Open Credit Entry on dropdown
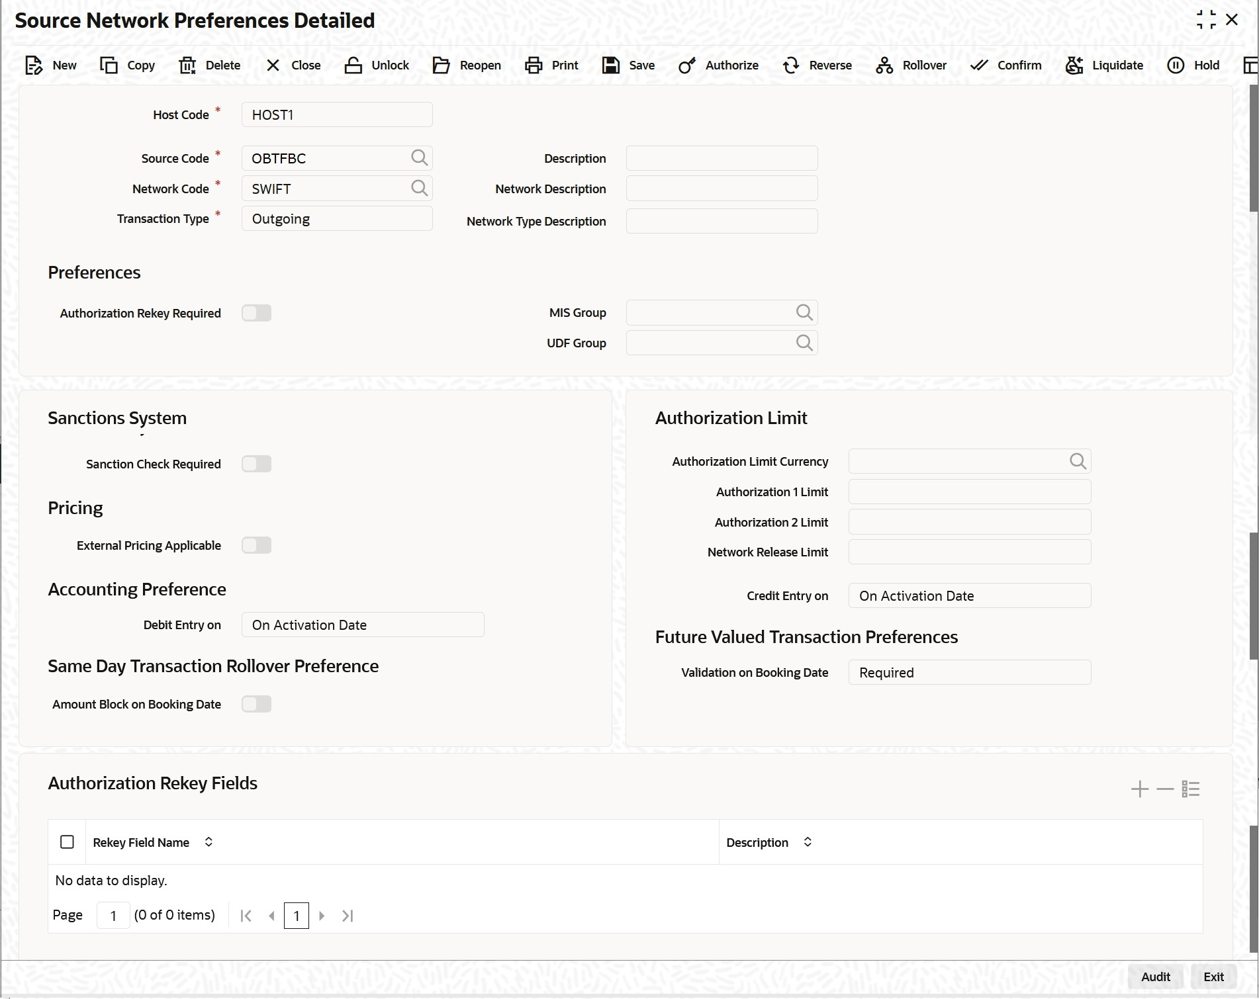The image size is (1259, 999). coord(970,595)
